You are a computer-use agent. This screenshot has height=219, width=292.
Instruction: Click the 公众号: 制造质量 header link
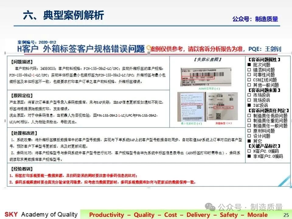click(x=255, y=19)
